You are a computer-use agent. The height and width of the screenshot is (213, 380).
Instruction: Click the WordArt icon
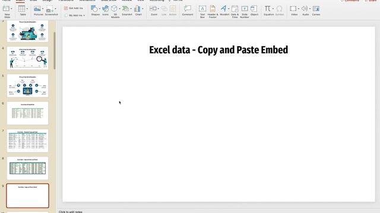223,9
